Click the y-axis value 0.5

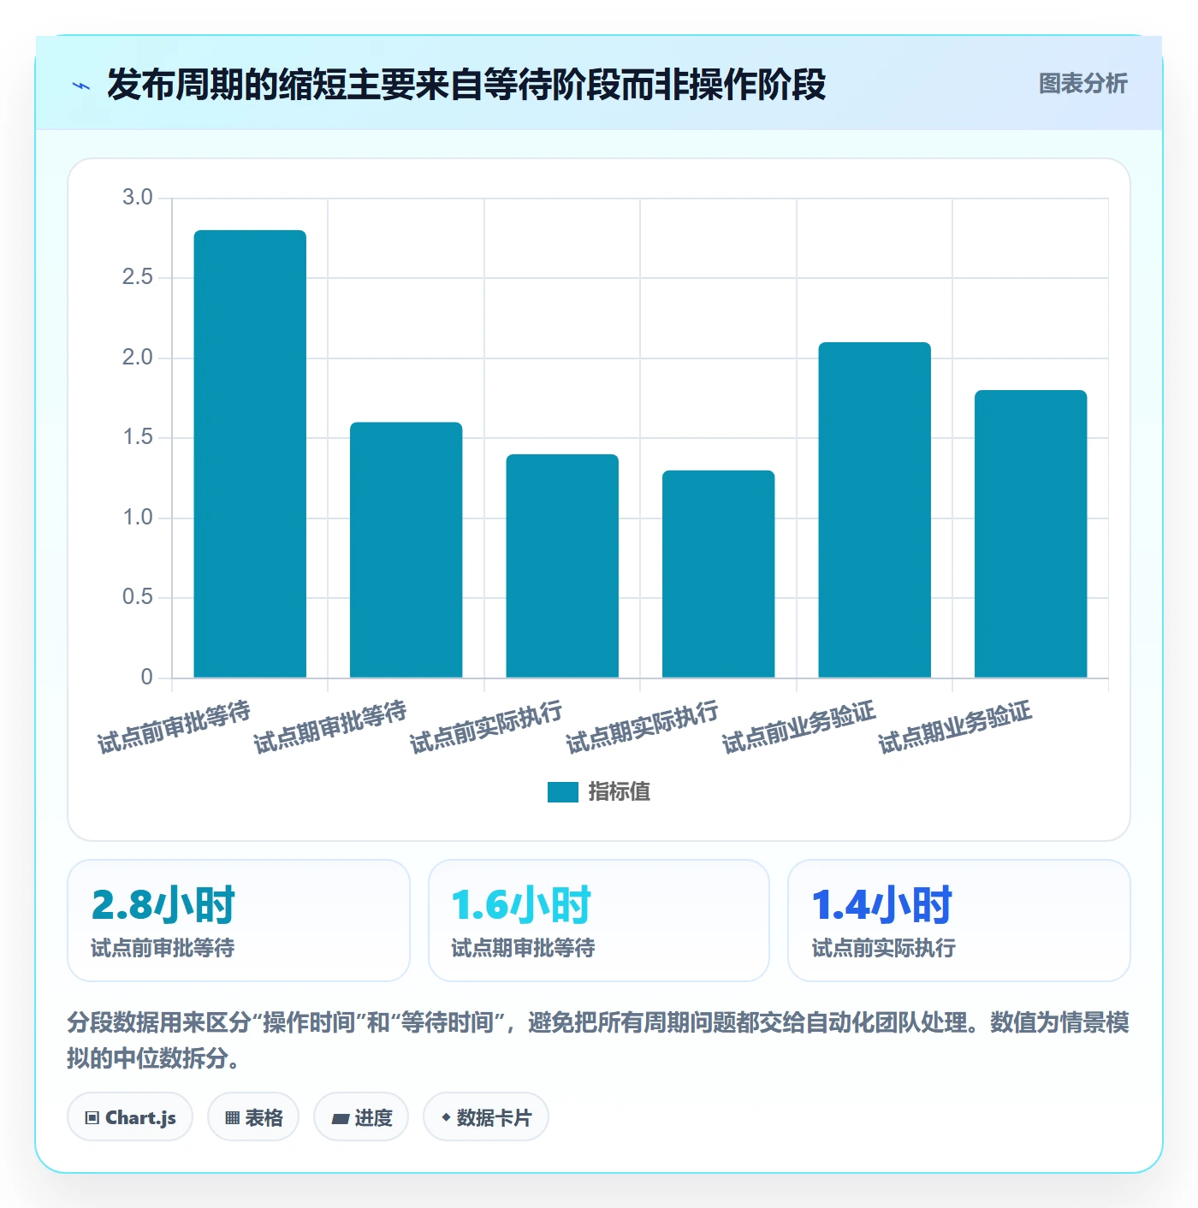(137, 597)
